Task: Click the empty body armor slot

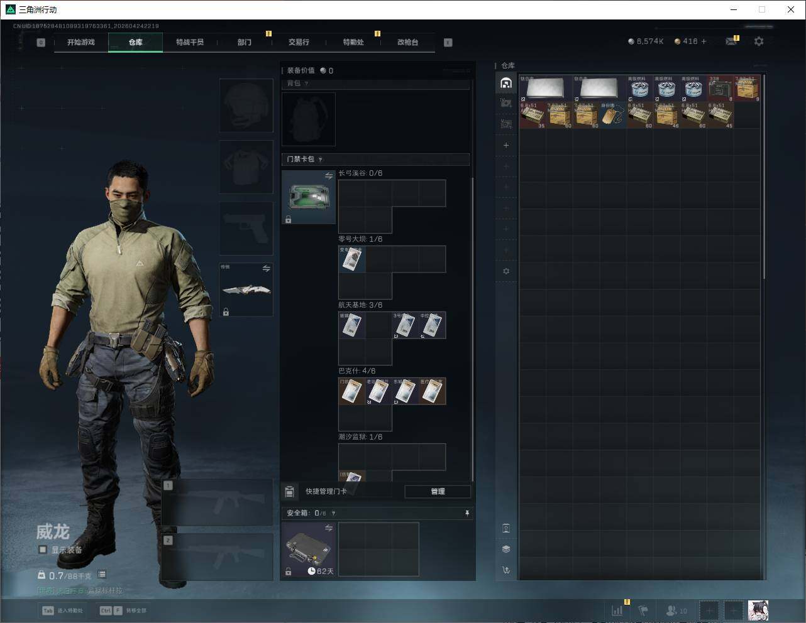Action: click(246, 166)
